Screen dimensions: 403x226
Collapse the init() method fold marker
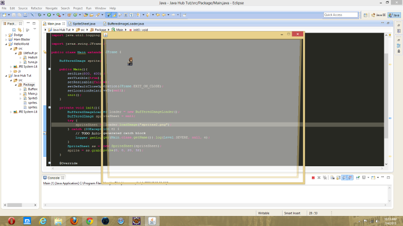[49, 107]
